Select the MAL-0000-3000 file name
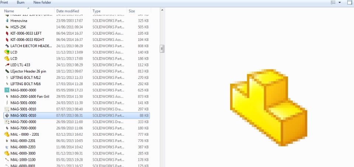Screen dimensions: 354x167 (x=23, y=153)
